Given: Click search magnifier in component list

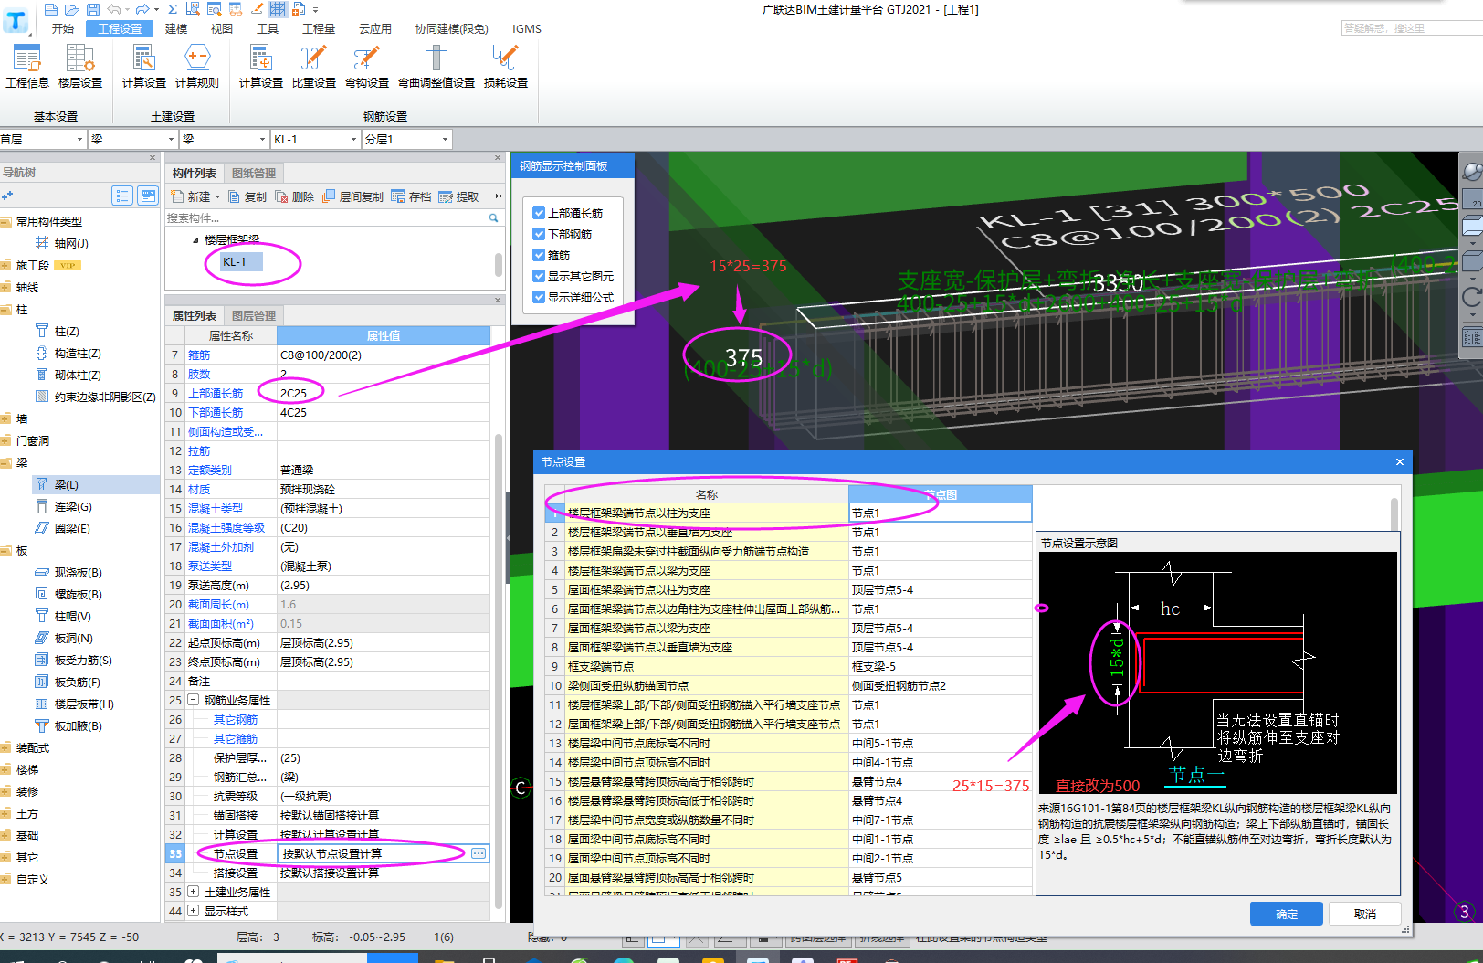Looking at the screenshot, I should click(x=494, y=218).
